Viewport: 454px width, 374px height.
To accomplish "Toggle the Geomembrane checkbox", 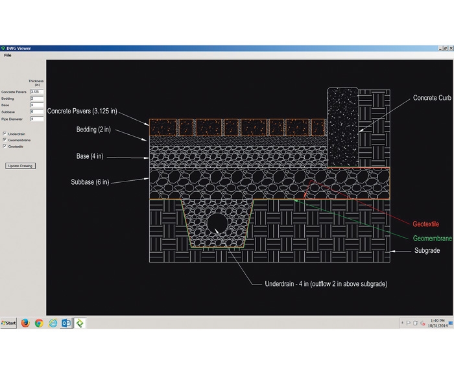I will (5, 140).
